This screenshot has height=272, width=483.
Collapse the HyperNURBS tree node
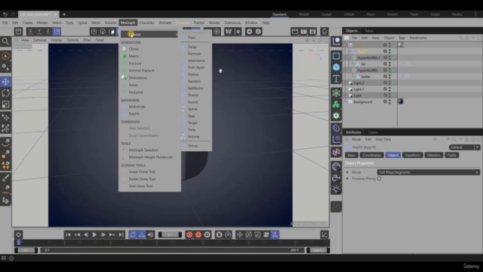coord(349,70)
